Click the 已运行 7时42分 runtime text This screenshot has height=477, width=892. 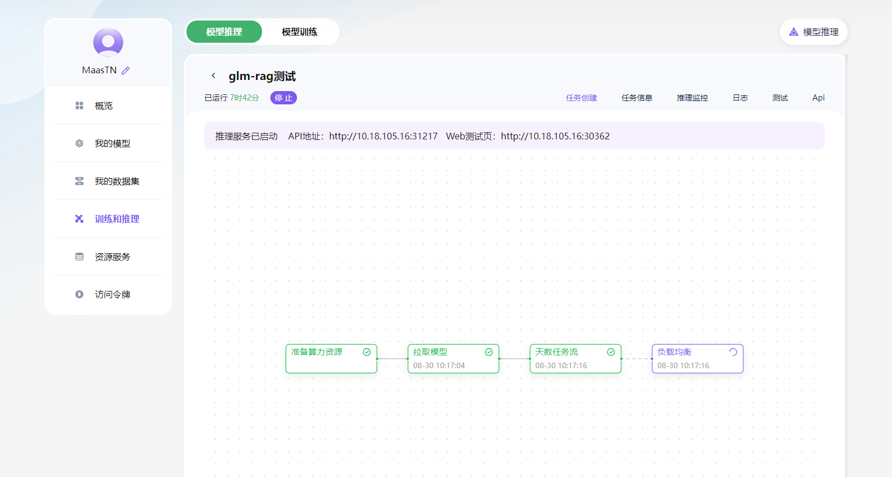tap(232, 98)
